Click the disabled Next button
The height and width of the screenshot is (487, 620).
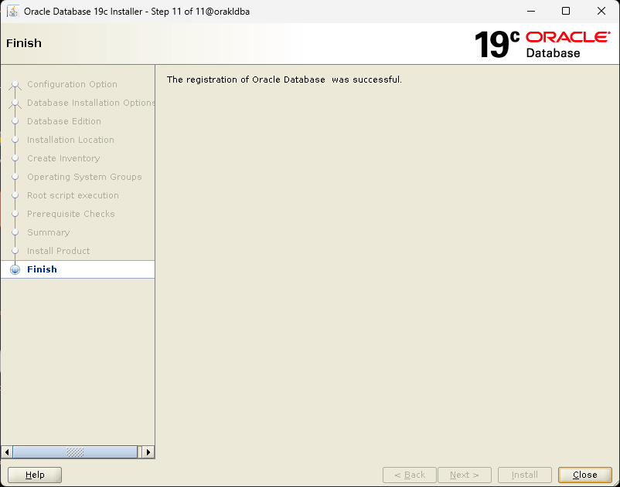coord(465,475)
